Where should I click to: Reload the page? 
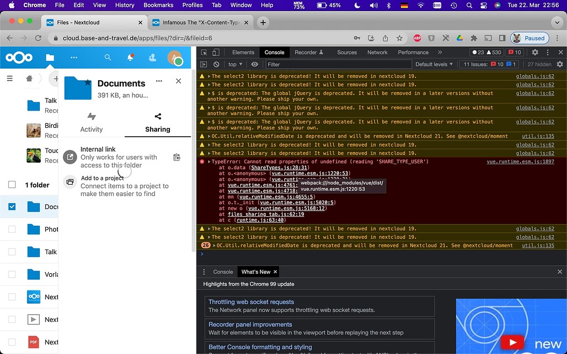(38, 38)
